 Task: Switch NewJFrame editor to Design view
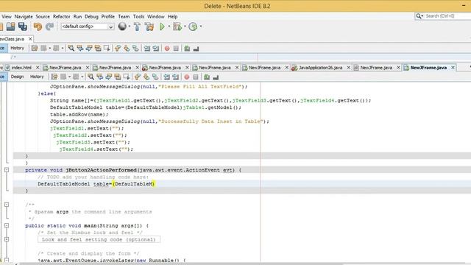tap(17, 77)
